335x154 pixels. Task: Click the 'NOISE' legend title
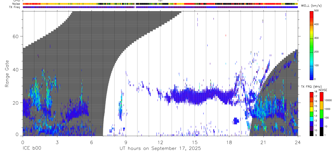coord(323,90)
